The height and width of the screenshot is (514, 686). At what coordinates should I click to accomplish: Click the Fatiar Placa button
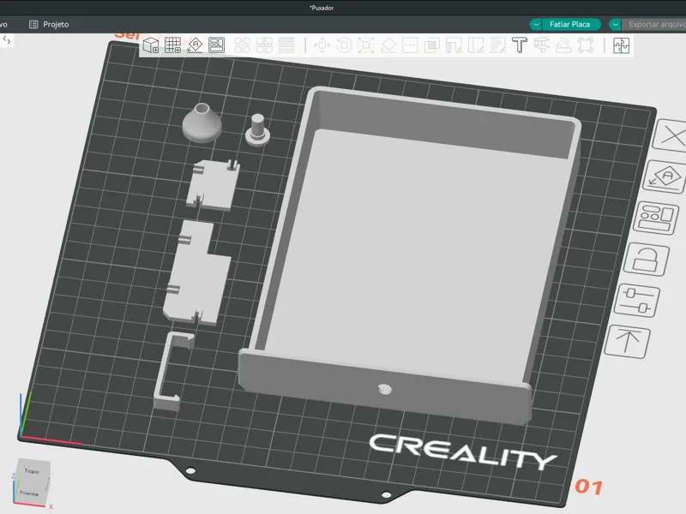tap(569, 25)
